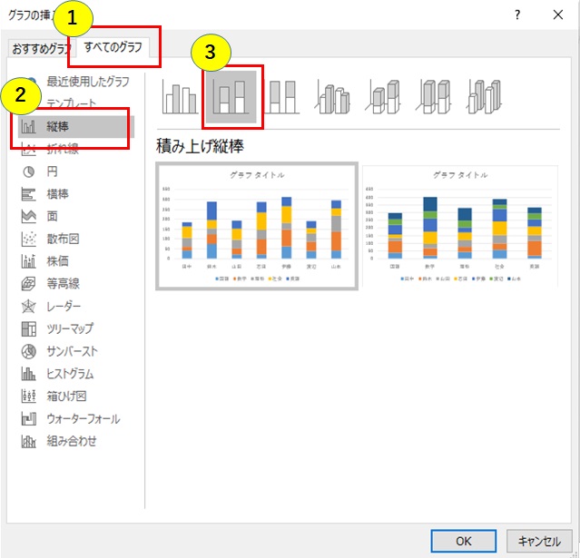Choose the ツリーマップ treemap icon
Image resolution: width=580 pixels, height=558 pixels.
(x=29, y=328)
